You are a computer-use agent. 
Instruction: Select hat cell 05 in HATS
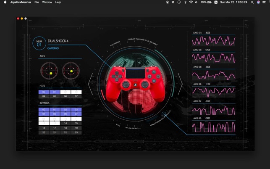(55, 96)
